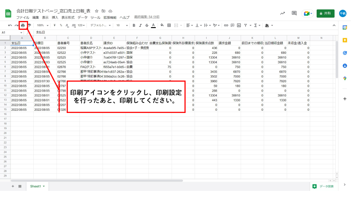Open the データ menu

pyautogui.click(x=82, y=17)
